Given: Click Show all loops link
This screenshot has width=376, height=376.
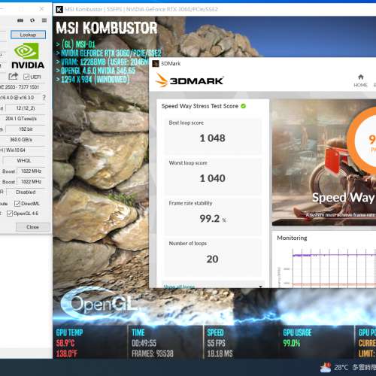Looking at the screenshot, I should (x=179, y=287).
